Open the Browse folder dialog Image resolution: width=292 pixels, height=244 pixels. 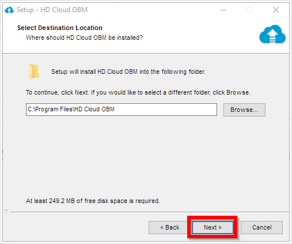click(x=244, y=110)
